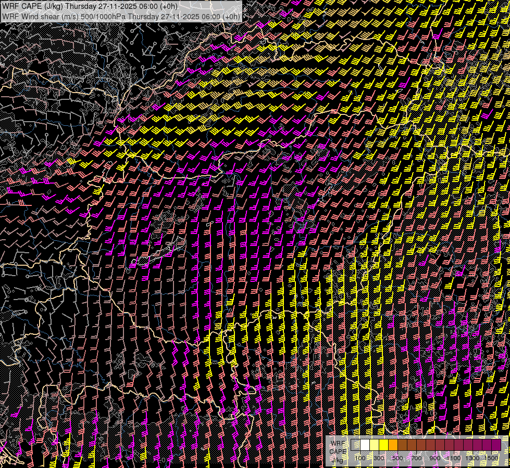Click the white CAPE legend swatch
Image resolution: width=510 pixels, height=468 pixels.
click(x=365, y=445)
